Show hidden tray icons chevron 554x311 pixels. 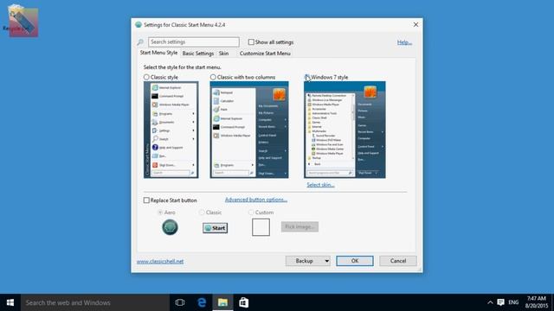point(490,302)
